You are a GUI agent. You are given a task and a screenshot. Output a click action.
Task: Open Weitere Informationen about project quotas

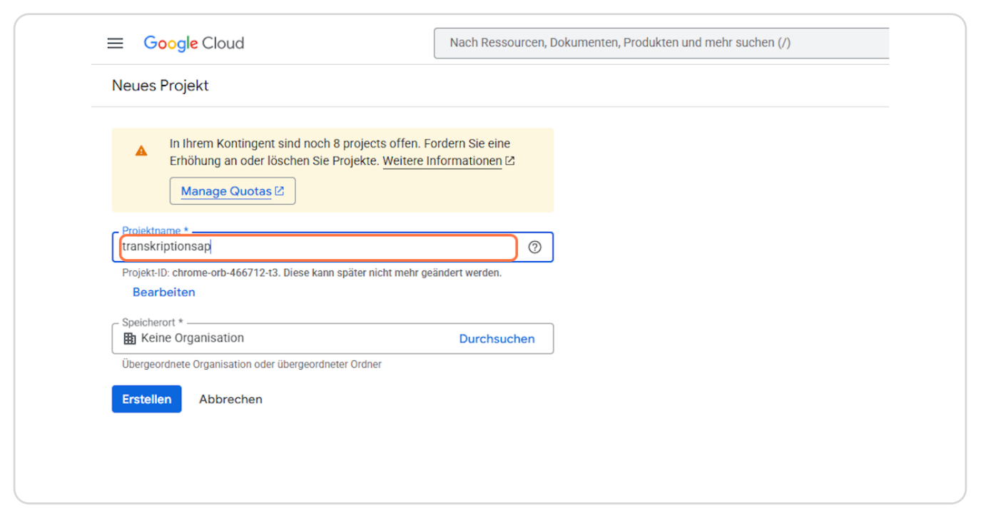[x=442, y=161]
